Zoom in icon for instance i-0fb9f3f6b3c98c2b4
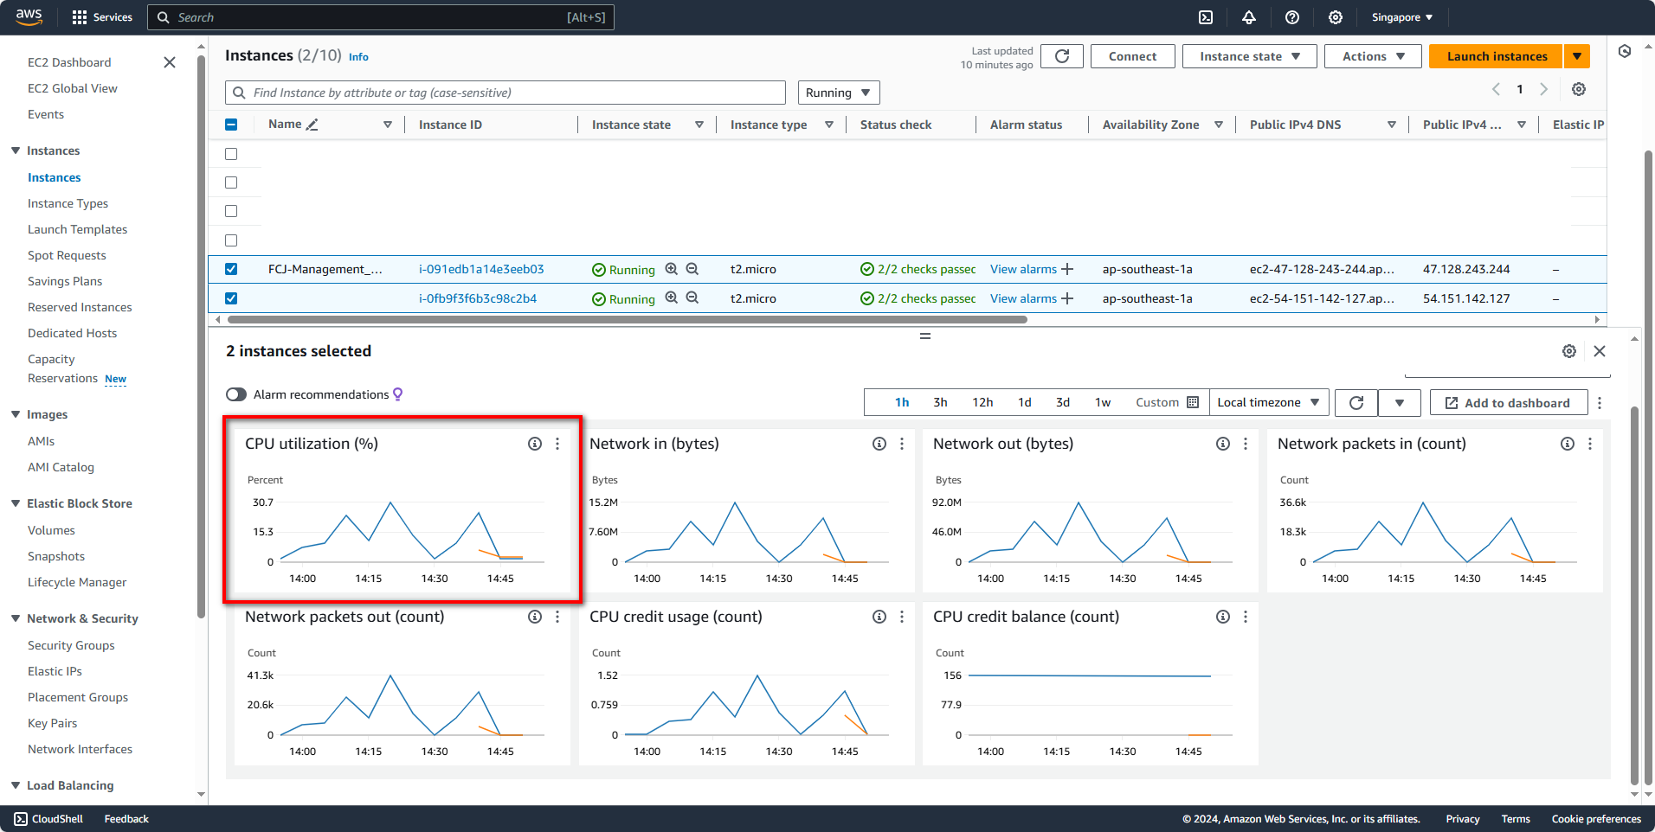 point(672,298)
